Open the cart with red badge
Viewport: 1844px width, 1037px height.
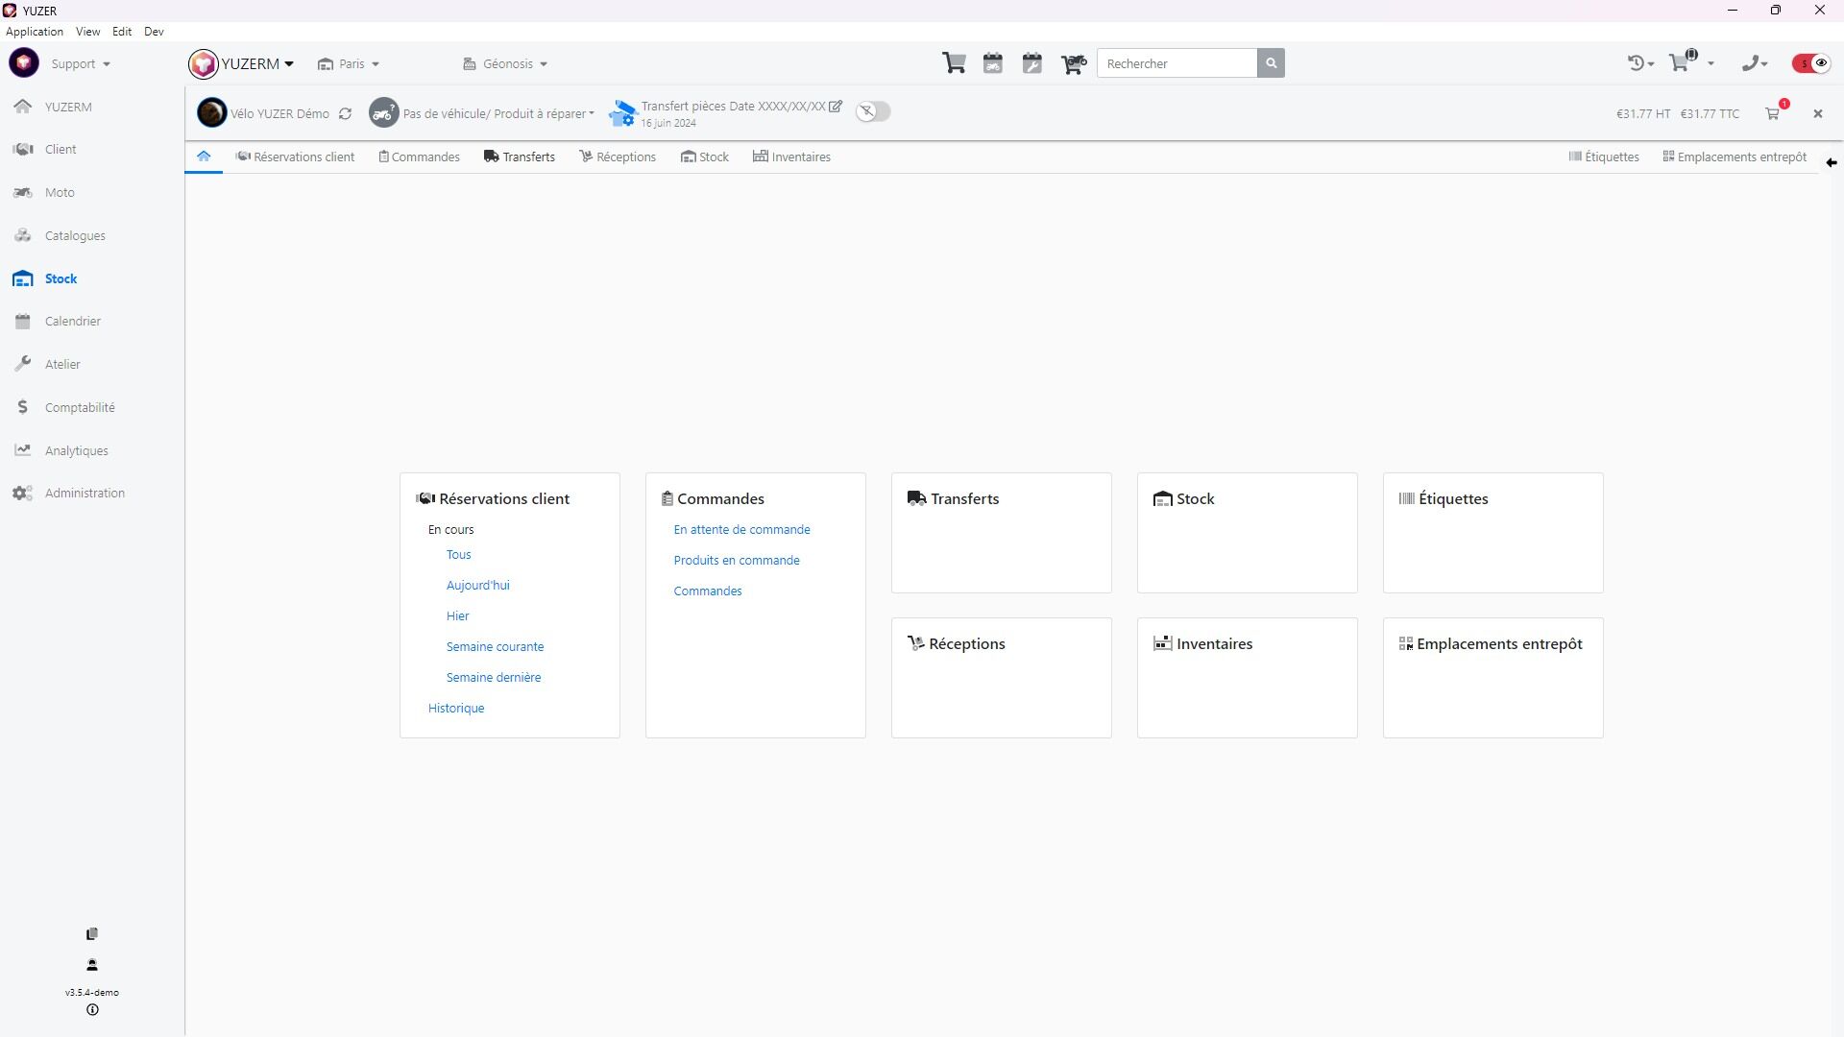(1773, 113)
